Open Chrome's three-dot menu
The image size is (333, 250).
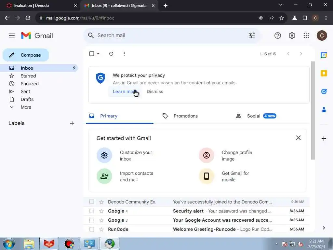tap(326, 18)
